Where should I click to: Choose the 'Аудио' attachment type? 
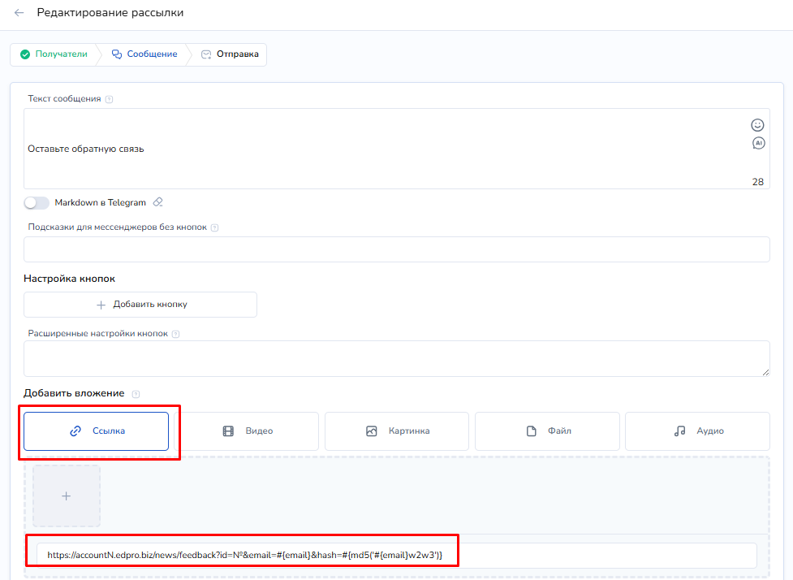click(x=697, y=431)
